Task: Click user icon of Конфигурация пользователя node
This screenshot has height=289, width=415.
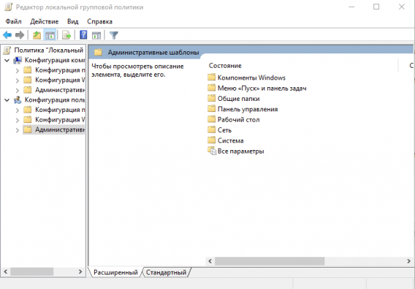Action: (x=18, y=100)
